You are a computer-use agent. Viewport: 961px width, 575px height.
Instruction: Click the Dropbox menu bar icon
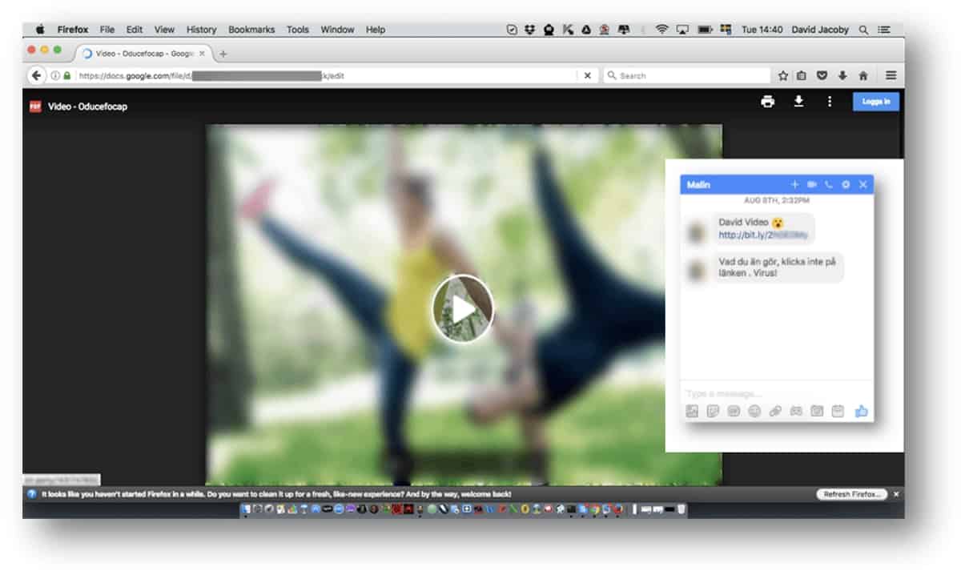tap(530, 30)
